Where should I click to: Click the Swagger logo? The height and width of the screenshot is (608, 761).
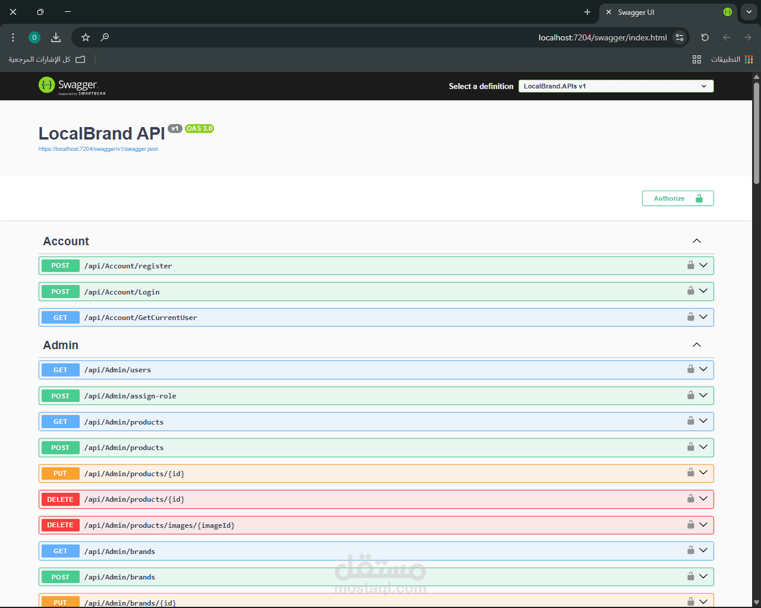coord(72,86)
